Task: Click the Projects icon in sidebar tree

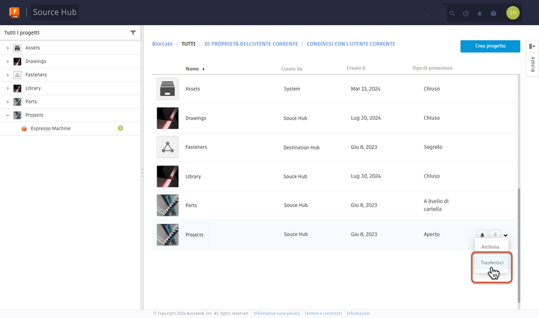Action: [17, 115]
